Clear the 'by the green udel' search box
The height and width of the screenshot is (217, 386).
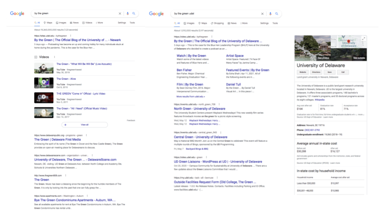pyautogui.click(x=263, y=14)
